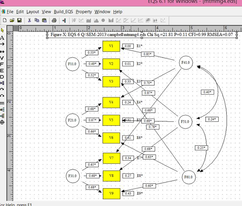Click the Paste clipboard icon

(x=44, y=20)
